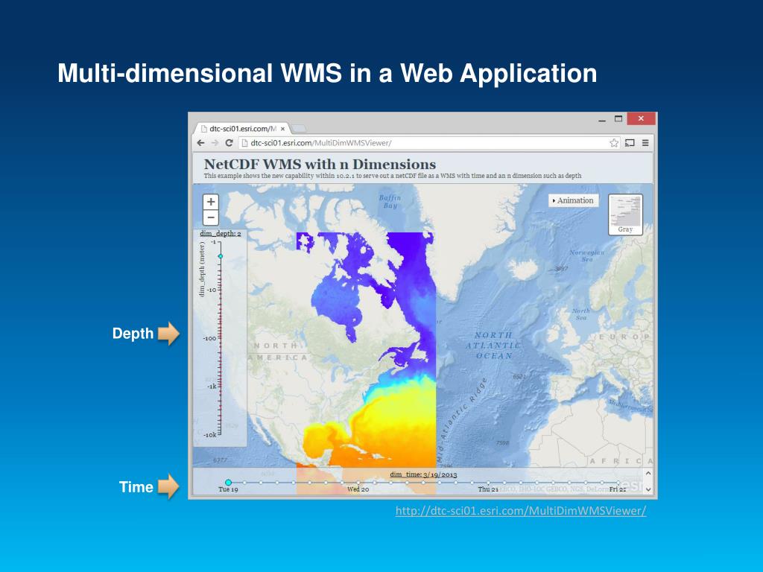Screen dimensions: 763x572
Task: Click the 'North Sea' map label
Action: click(x=581, y=314)
